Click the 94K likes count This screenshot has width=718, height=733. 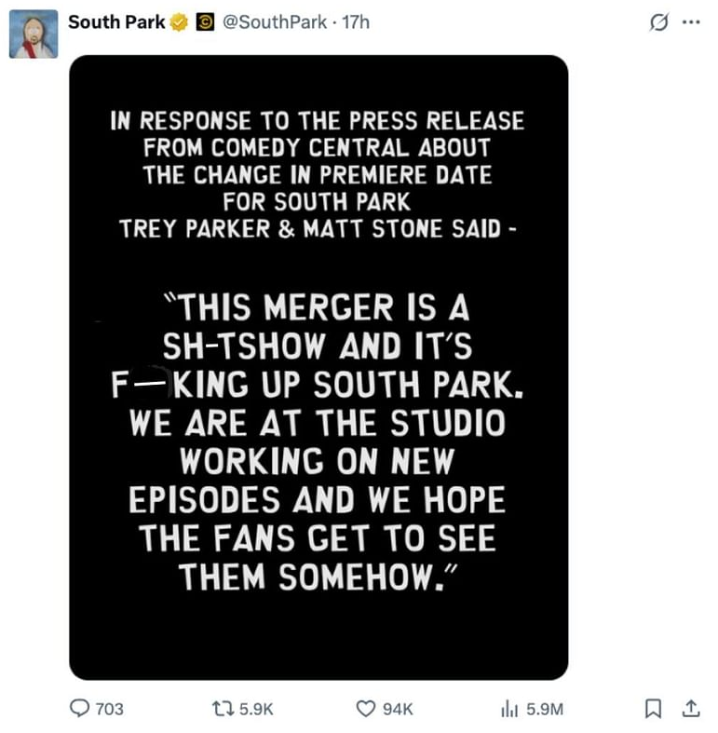398,709
